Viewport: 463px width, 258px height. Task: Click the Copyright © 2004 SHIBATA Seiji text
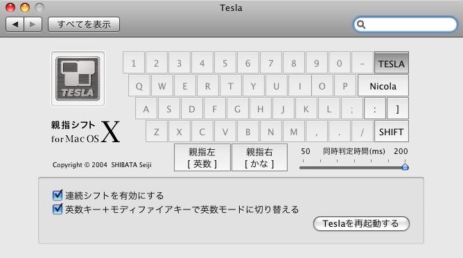pos(102,164)
